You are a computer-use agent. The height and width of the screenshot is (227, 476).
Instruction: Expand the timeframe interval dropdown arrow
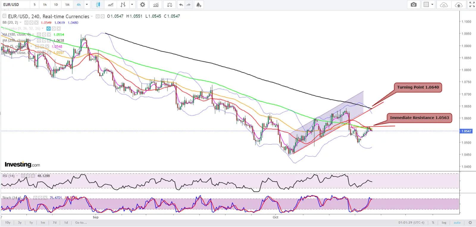(87, 5)
